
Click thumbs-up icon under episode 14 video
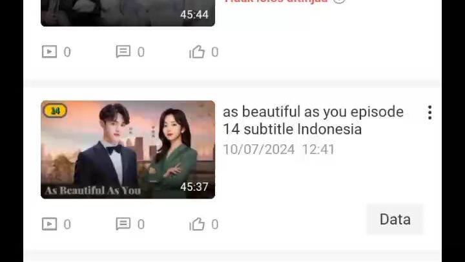(x=197, y=224)
